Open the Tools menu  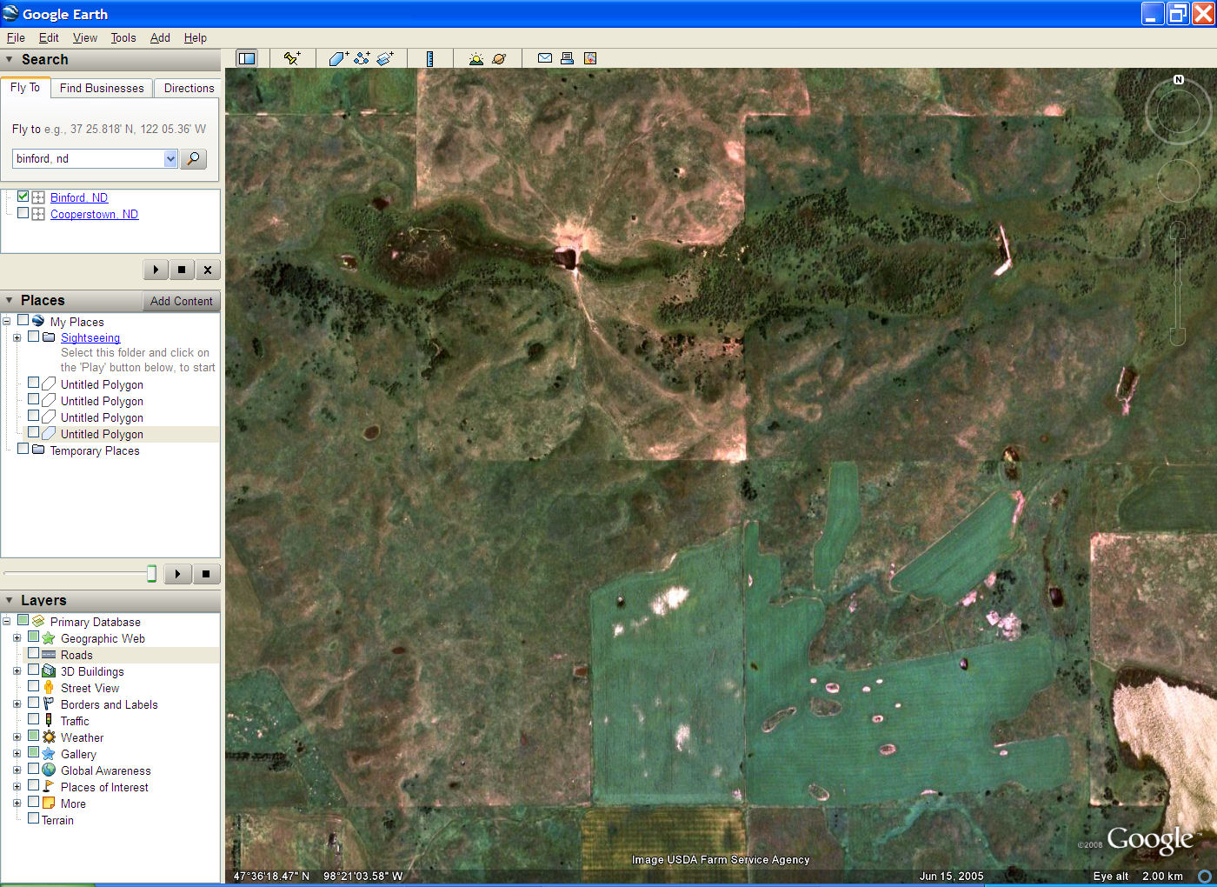coord(123,37)
